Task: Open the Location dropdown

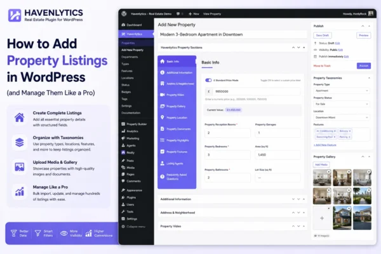Action: pyautogui.click(x=342, y=117)
